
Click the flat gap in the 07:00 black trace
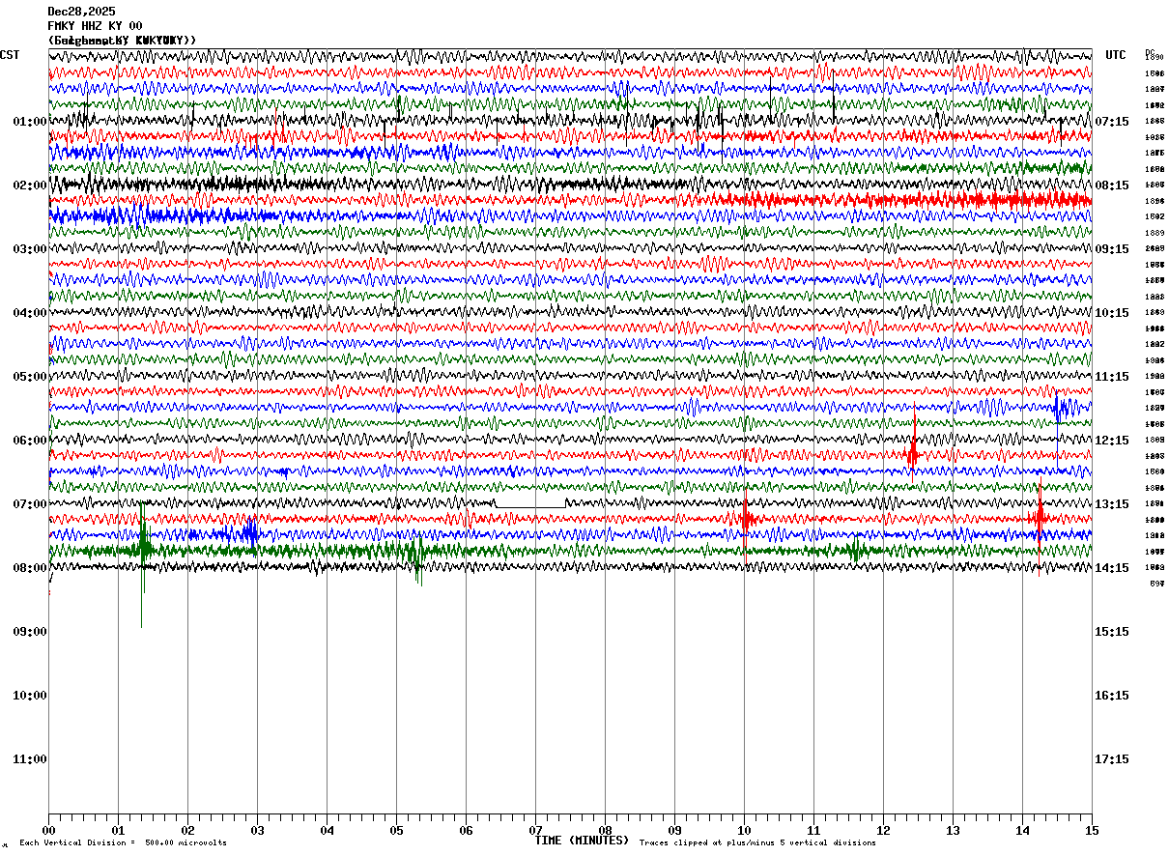(530, 506)
